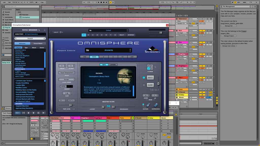This screenshot has width=260, height=146.
Task: Fold the Kick track in Live
Action: pos(177,31)
